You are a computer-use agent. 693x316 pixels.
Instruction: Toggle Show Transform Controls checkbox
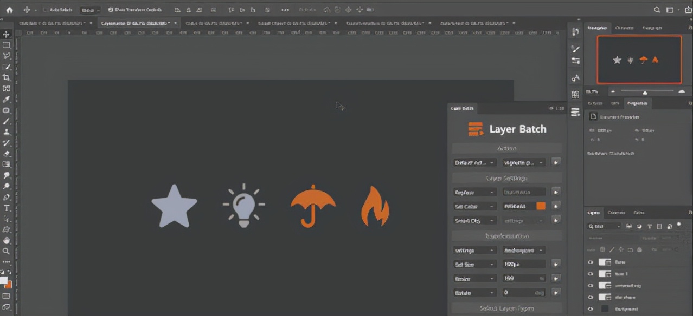pos(111,10)
